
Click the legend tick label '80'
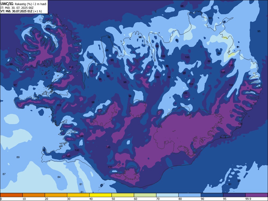coord(180,199)
